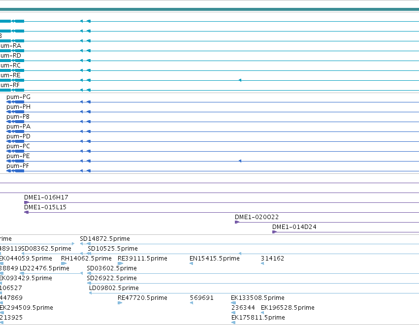This screenshot has height=325, width=419.
Task: Click the 447869 feature label
Action: pyautogui.click(x=11, y=298)
